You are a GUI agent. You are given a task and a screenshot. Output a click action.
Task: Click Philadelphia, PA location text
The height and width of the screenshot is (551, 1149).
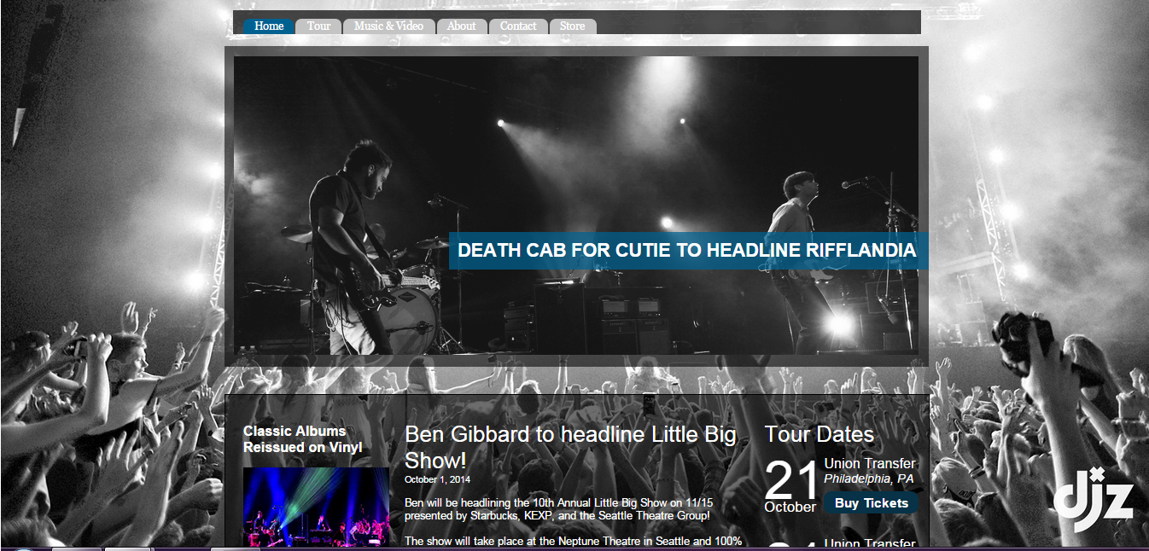868,479
